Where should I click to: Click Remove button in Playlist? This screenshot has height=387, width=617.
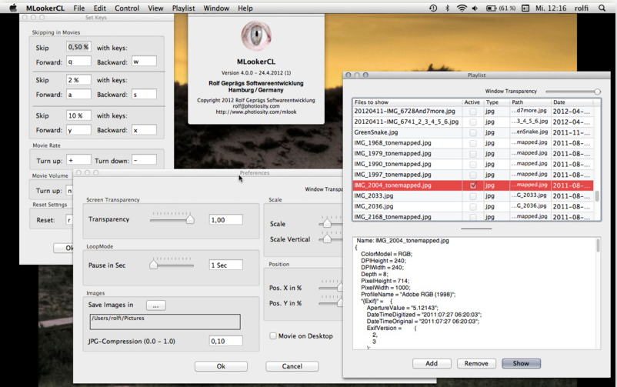coord(476,363)
